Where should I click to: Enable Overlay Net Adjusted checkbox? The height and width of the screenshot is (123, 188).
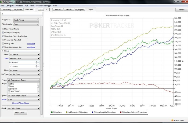[x=3, y=40]
